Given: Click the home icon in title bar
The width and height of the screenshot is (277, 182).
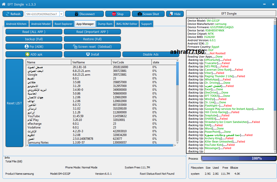Looking at the screenshot, I should tap(4, 4).
